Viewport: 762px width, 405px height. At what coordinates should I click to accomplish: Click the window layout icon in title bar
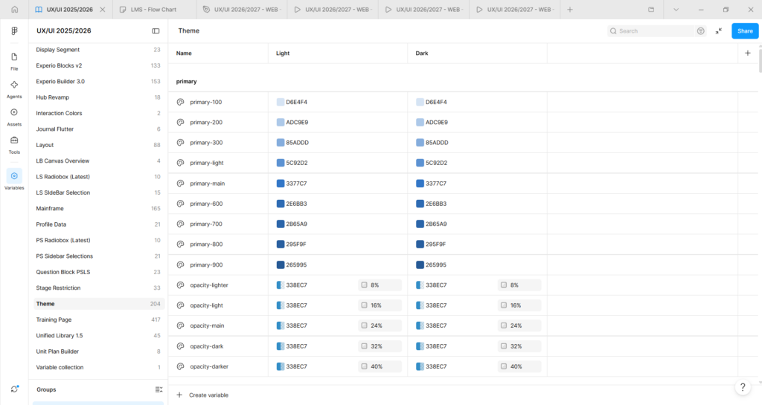pyautogui.click(x=651, y=9)
